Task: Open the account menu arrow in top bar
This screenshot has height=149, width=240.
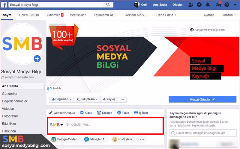Action: click(235, 5)
